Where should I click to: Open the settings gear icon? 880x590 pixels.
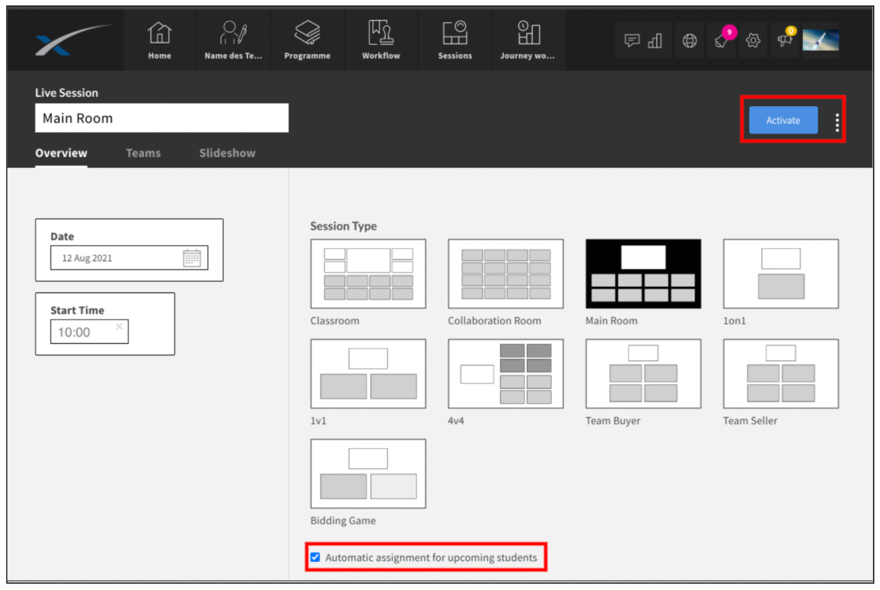pos(753,41)
